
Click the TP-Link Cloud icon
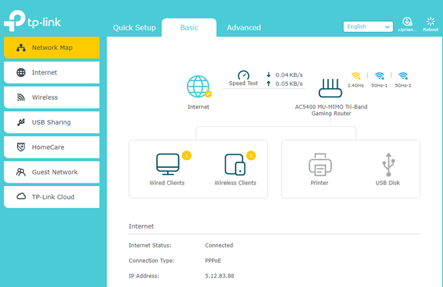(x=21, y=196)
